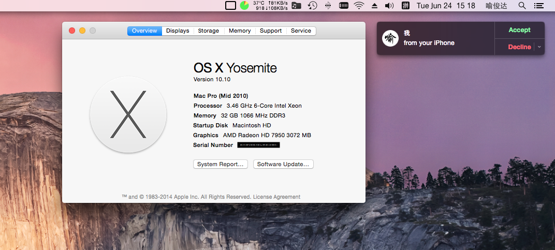Accept the incoming iPhone call
This screenshot has width=555, height=250.
tap(520, 30)
